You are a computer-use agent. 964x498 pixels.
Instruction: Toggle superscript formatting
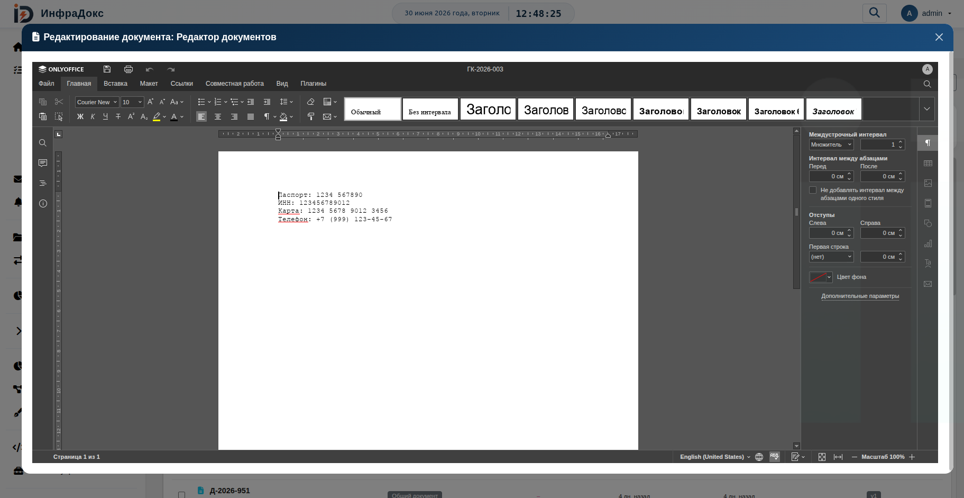pyautogui.click(x=131, y=116)
